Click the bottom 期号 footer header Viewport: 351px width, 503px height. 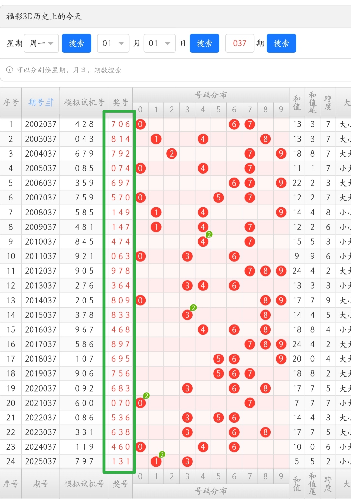[41, 484]
